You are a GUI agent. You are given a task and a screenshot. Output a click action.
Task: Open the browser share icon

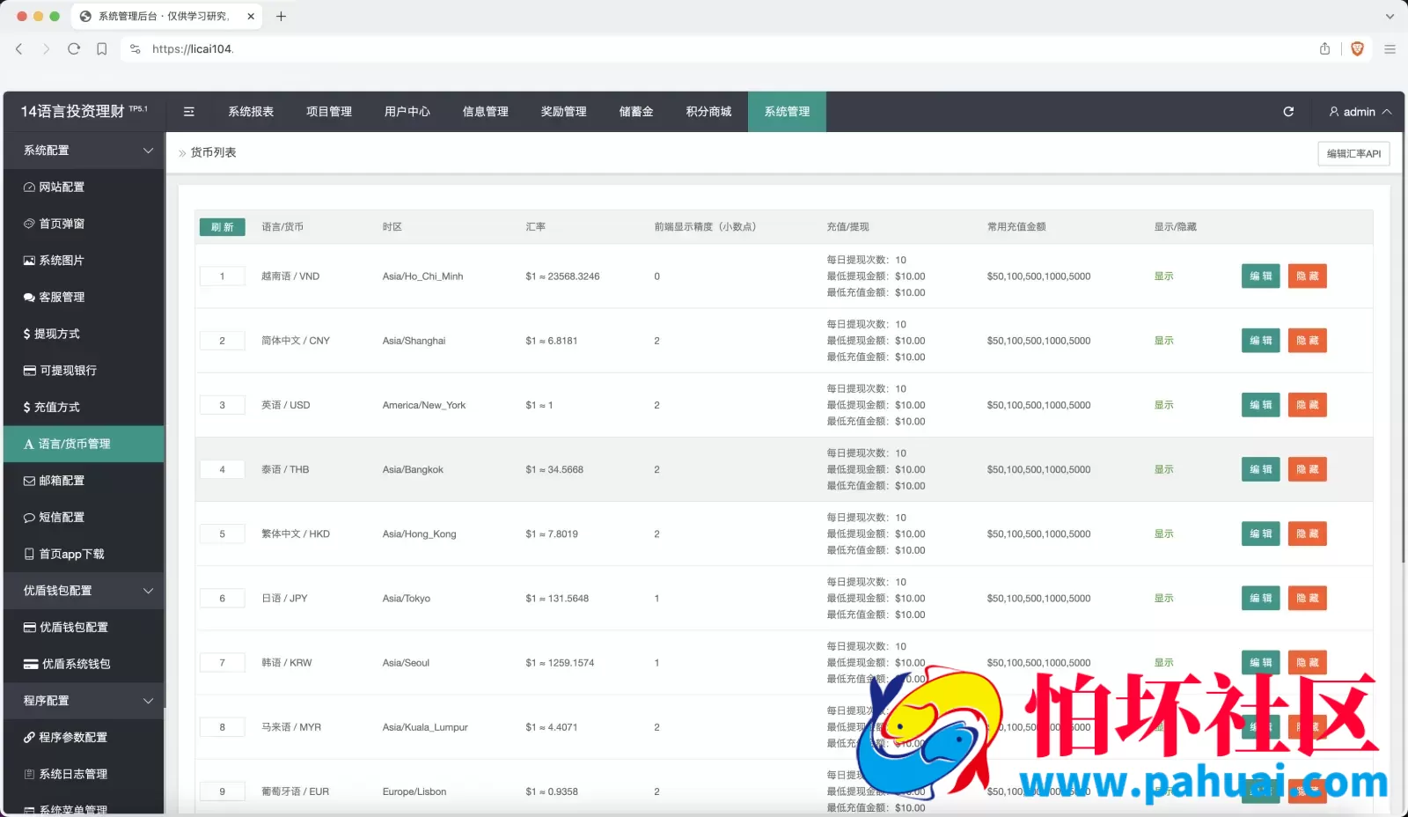click(1324, 49)
